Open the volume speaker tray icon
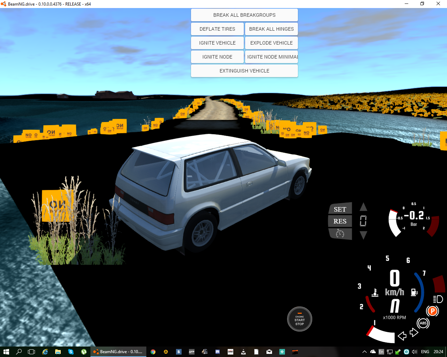The height and width of the screenshot is (357, 447). click(415, 352)
